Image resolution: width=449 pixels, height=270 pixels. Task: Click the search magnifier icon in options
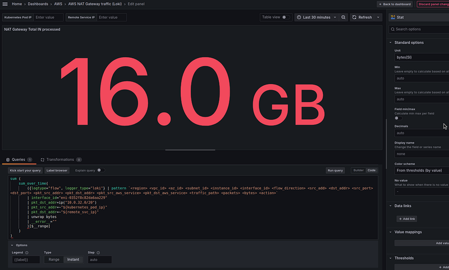[392, 29]
